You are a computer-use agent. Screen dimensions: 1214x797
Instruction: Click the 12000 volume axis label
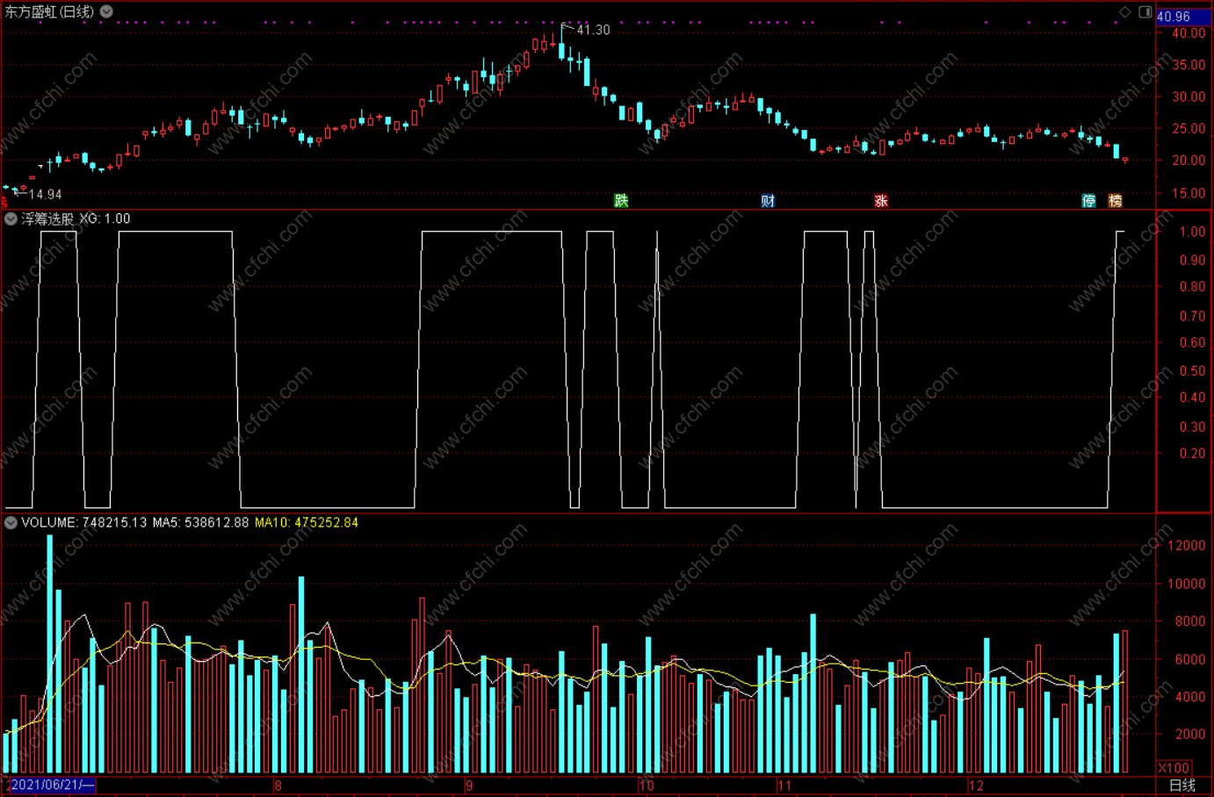1186,546
